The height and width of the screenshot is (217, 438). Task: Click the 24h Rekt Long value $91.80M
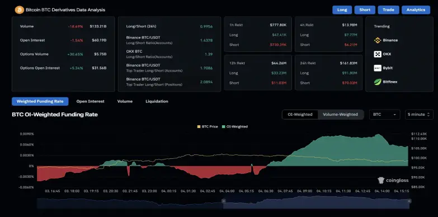(x=350, y=73)
